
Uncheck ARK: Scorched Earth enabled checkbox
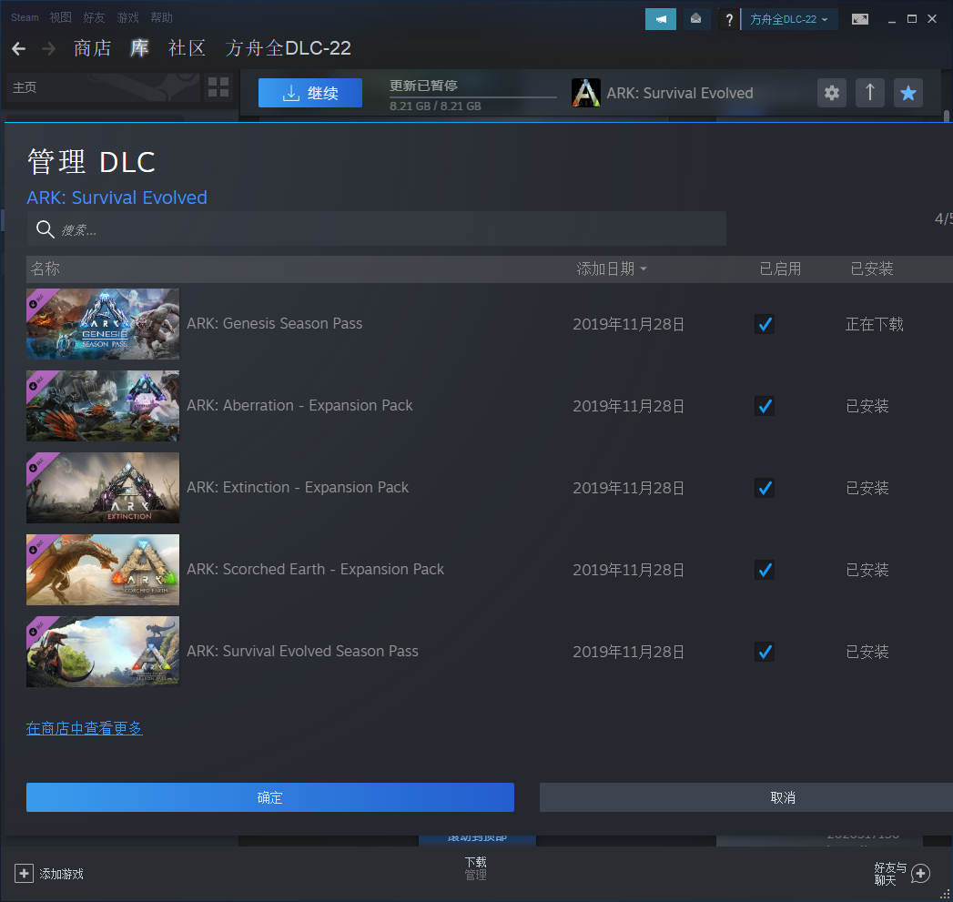(764, 570)
